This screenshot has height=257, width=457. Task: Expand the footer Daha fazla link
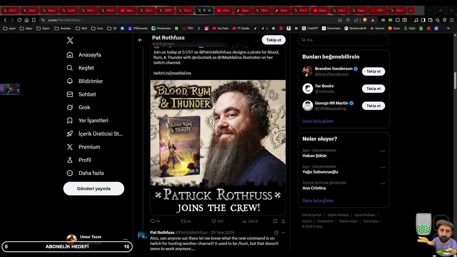(x=372, y=221)
